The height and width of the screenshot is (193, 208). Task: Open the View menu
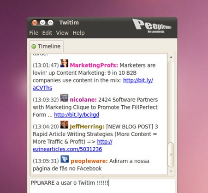62,33
